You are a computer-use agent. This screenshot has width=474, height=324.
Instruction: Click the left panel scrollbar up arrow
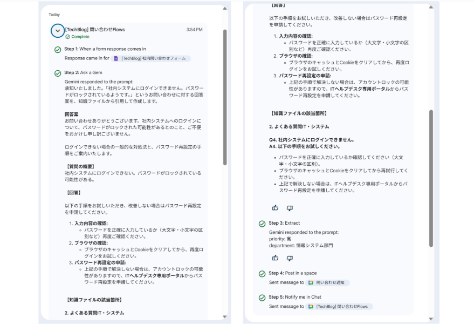click(x=225, y=9)
